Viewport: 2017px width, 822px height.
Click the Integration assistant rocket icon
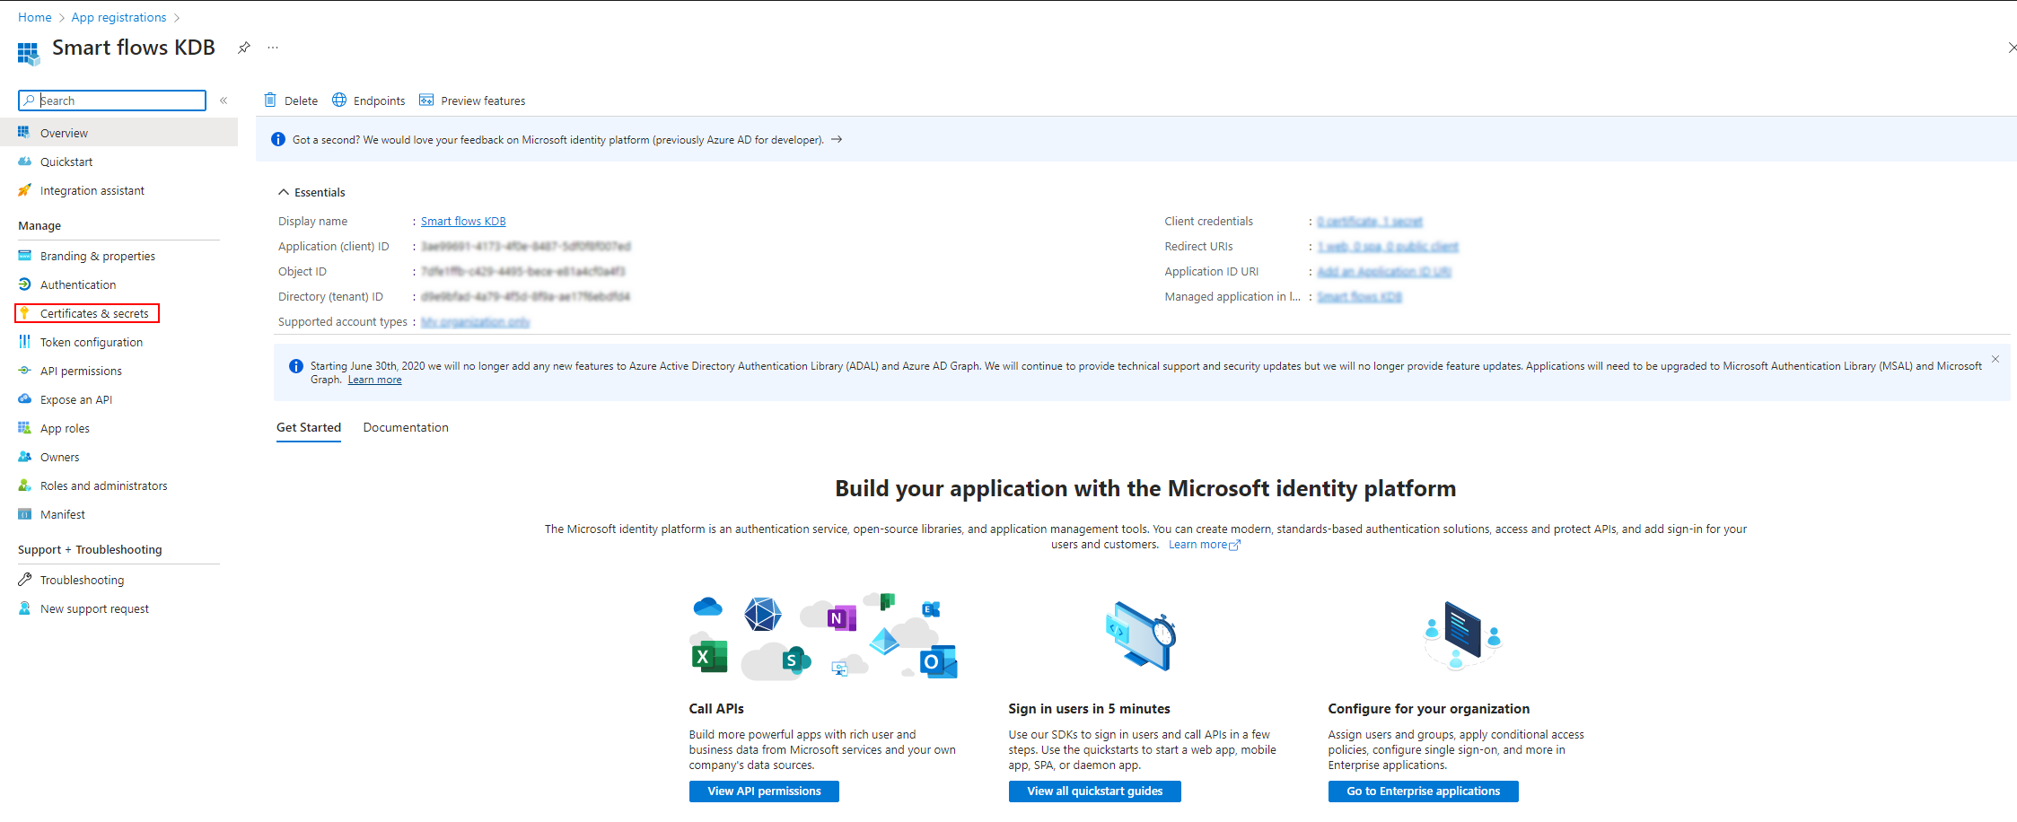tap(25, 190)
